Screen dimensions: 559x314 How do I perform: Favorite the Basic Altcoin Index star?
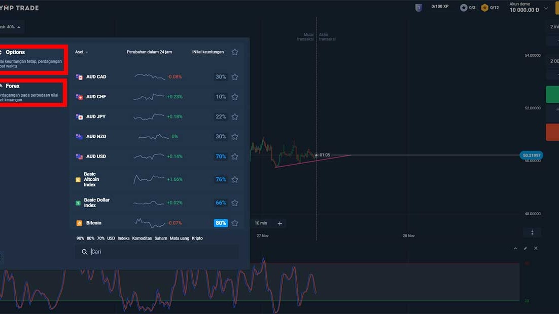[x=234, y=179]
